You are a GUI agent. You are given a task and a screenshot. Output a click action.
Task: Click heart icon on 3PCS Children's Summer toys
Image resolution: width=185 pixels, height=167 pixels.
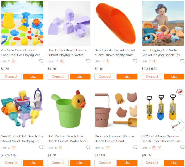tap(182, 147)
